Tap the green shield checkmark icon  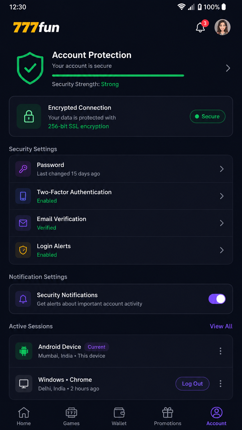coord(30,68)
